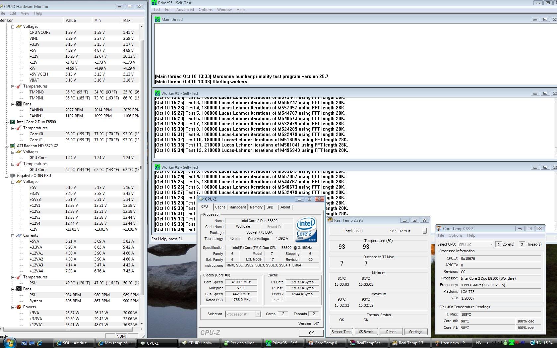Click the Reset button in Real Temp
Screen dimensions: 557x348
coord(391,332)
